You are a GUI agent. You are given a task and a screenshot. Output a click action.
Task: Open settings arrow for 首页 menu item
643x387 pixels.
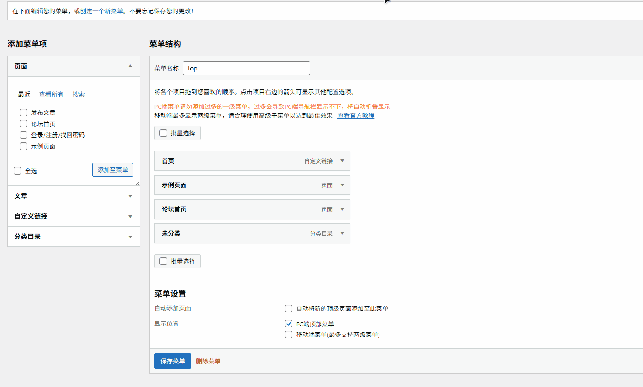click(343, 161)
